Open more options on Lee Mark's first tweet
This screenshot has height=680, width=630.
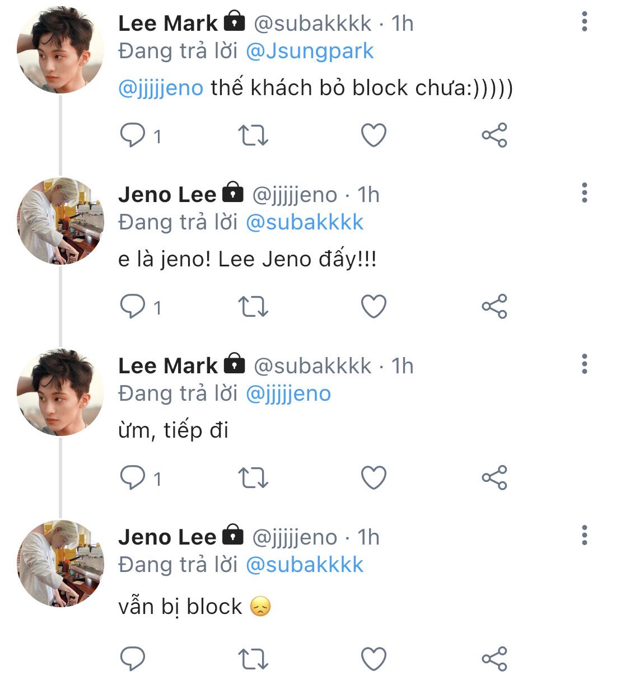[584, 22]
